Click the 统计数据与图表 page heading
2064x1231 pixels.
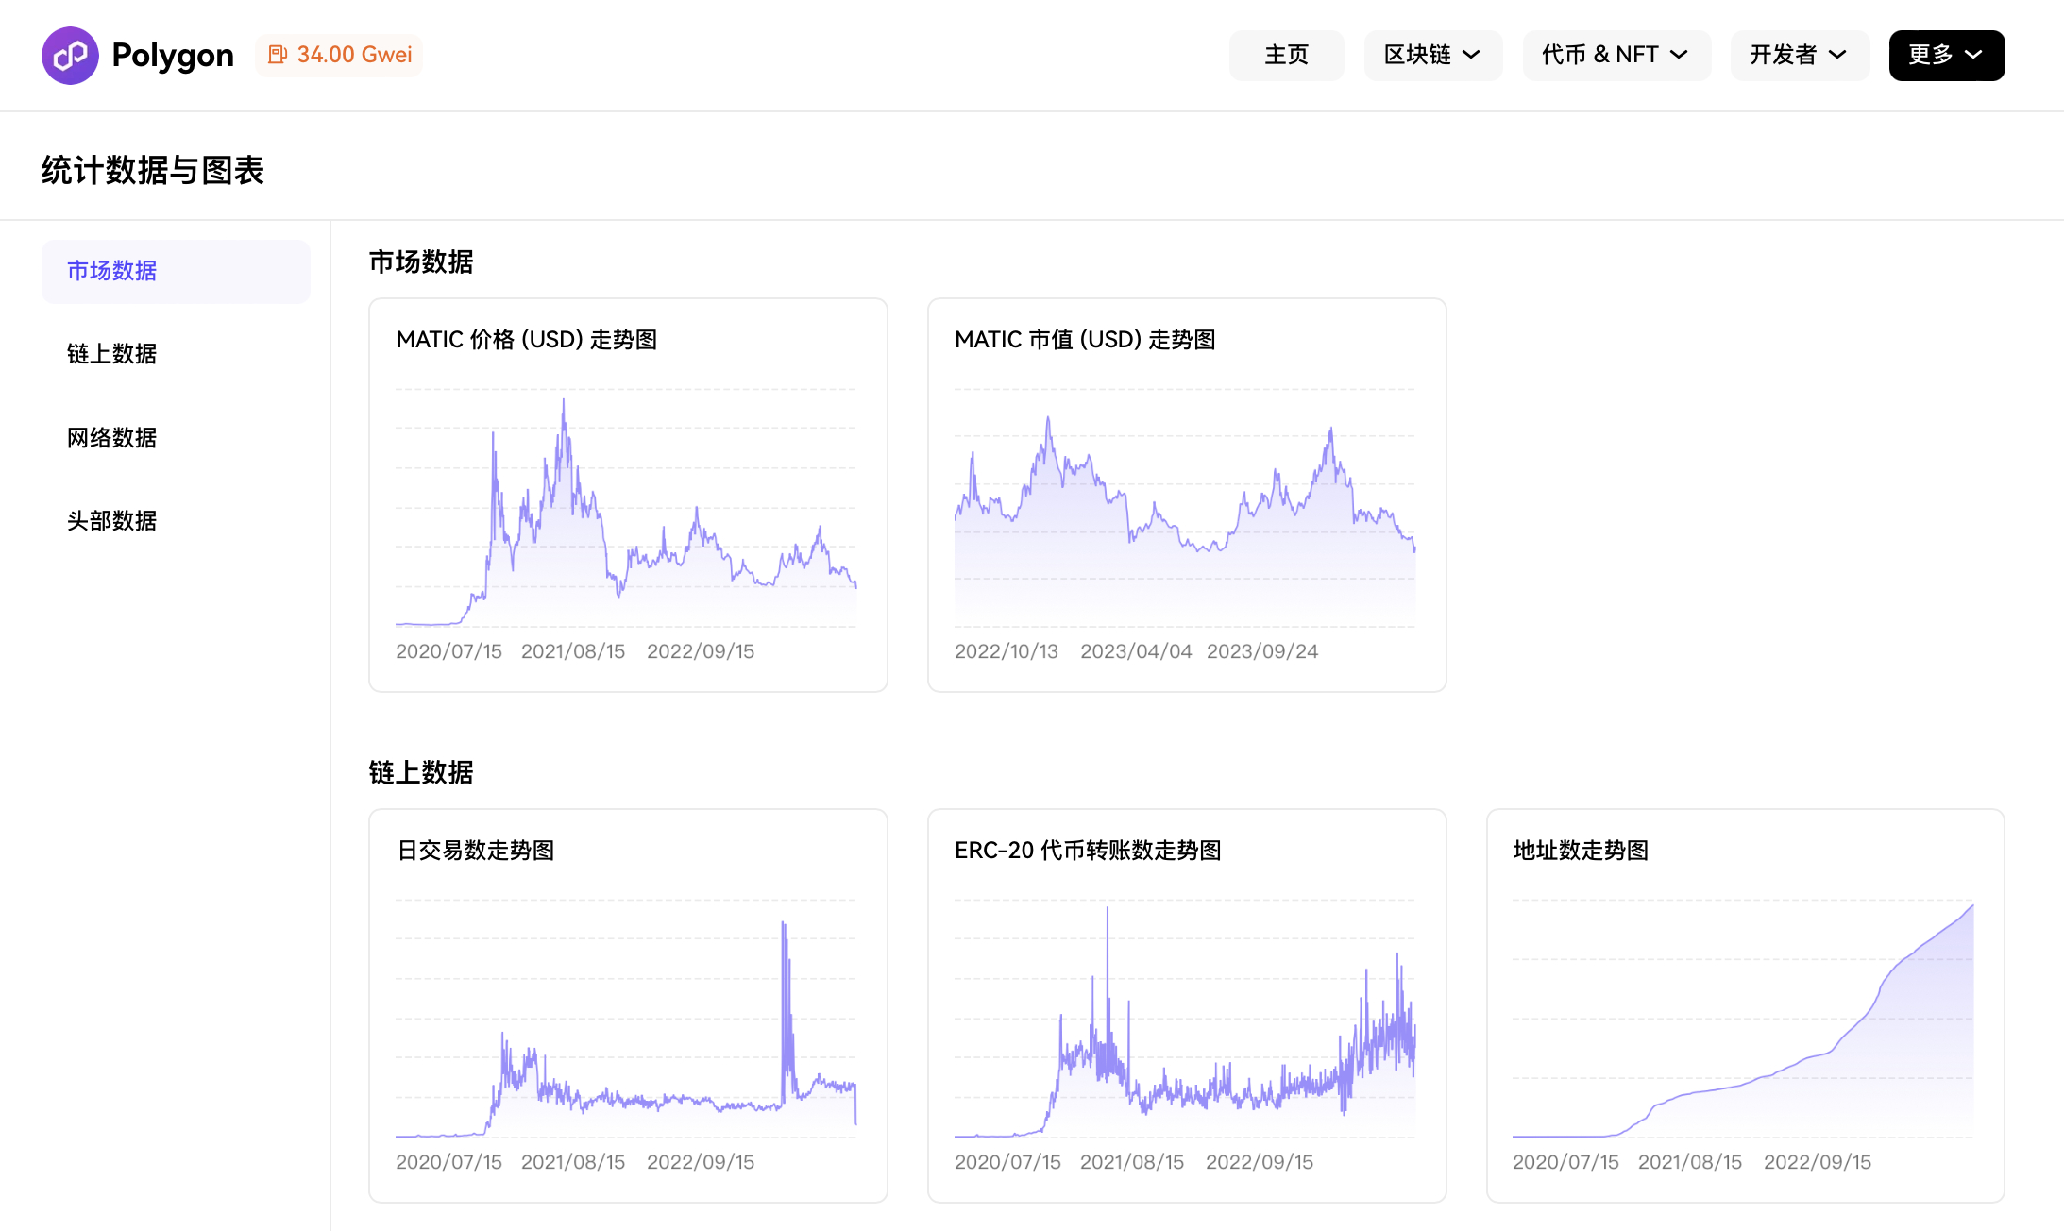[153, 171]
